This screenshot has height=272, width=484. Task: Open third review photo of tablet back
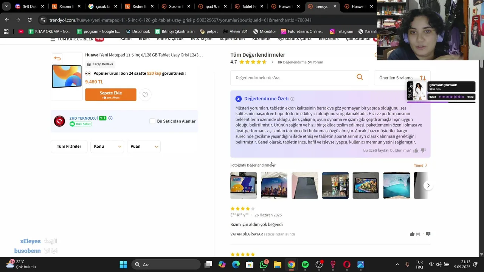[305, 185]
